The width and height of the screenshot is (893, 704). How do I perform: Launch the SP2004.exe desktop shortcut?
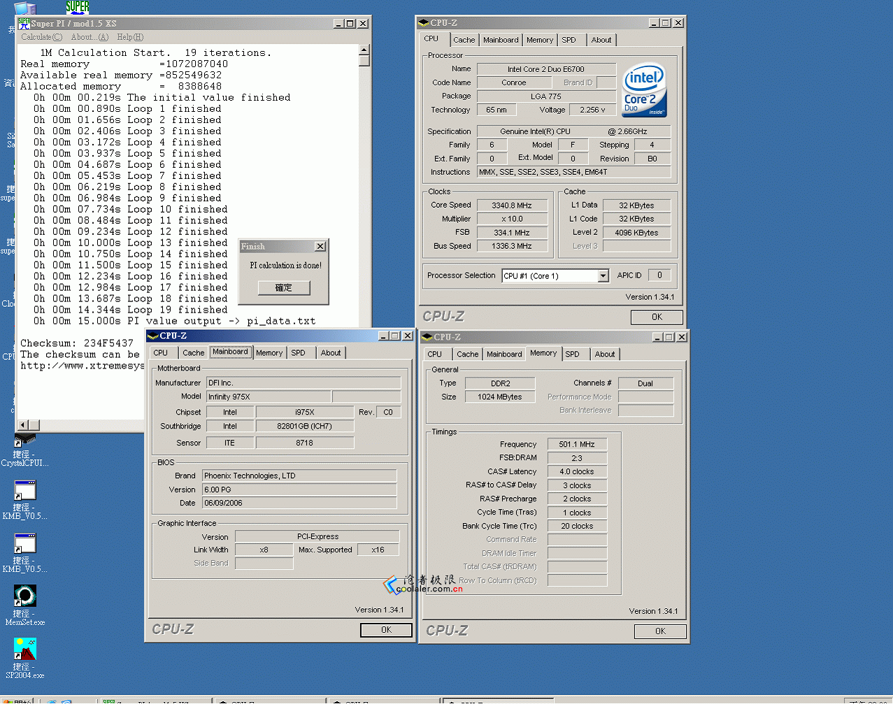pos(24,659)
